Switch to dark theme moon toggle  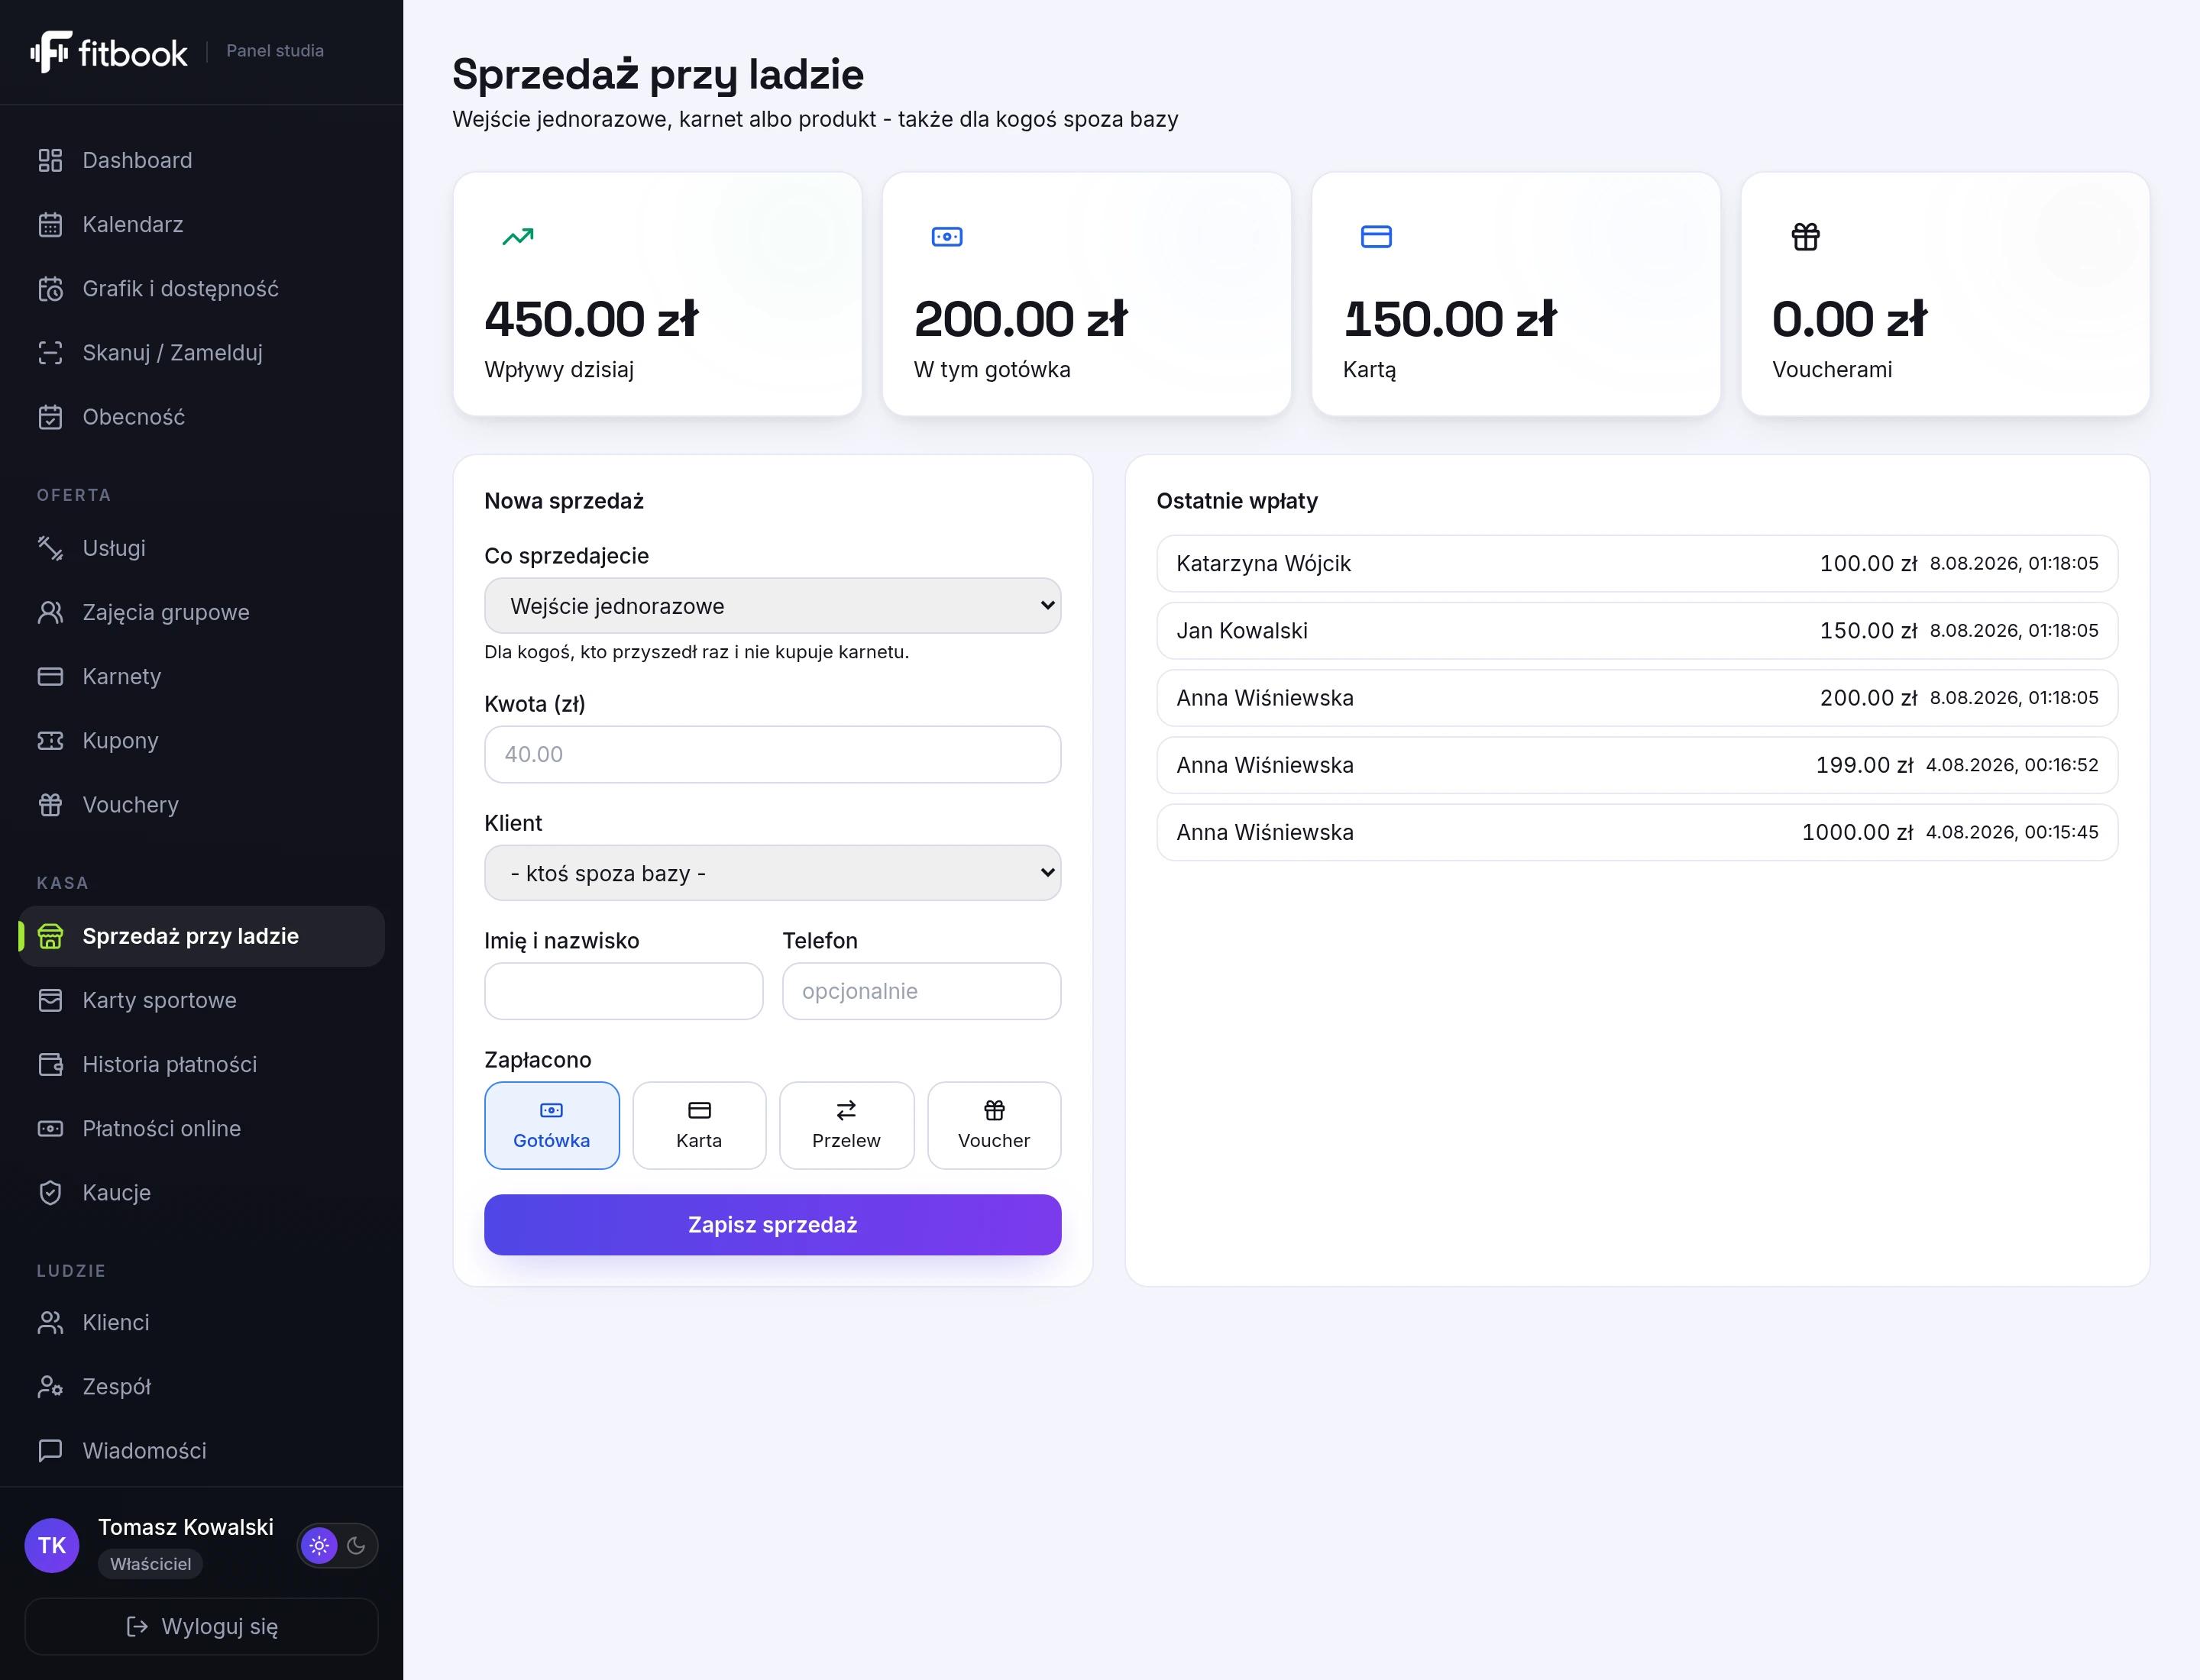pos(356,1545)
